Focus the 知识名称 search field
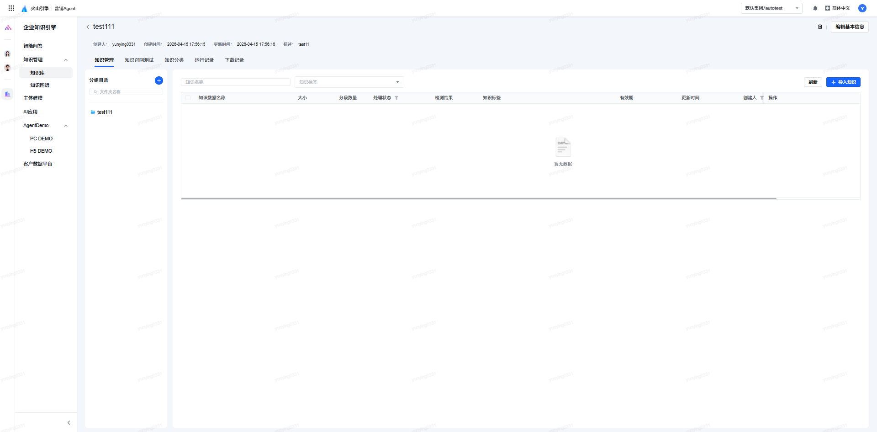The image size is (877, 432). click(236, 82)
